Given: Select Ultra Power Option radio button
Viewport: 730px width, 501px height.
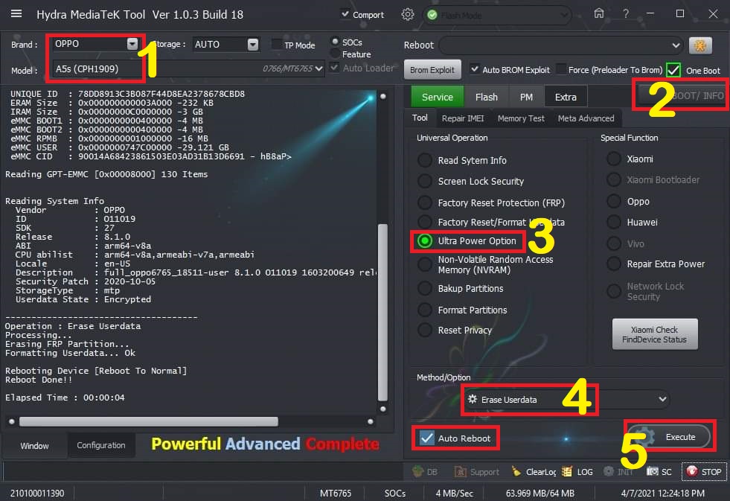Looking at the screenshot, I should (x=425, y=240).
